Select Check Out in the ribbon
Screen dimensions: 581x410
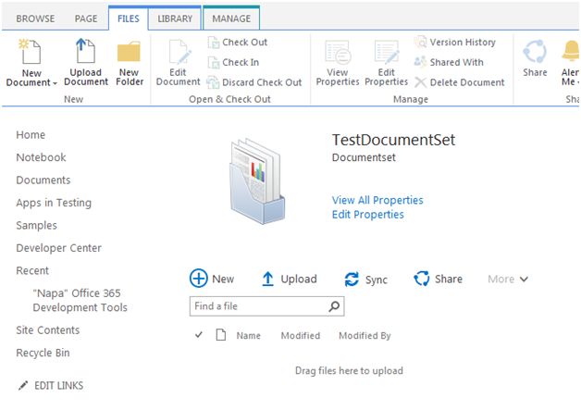237,43
